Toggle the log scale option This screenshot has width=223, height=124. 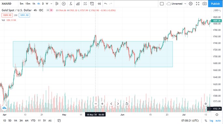(211, 121)
